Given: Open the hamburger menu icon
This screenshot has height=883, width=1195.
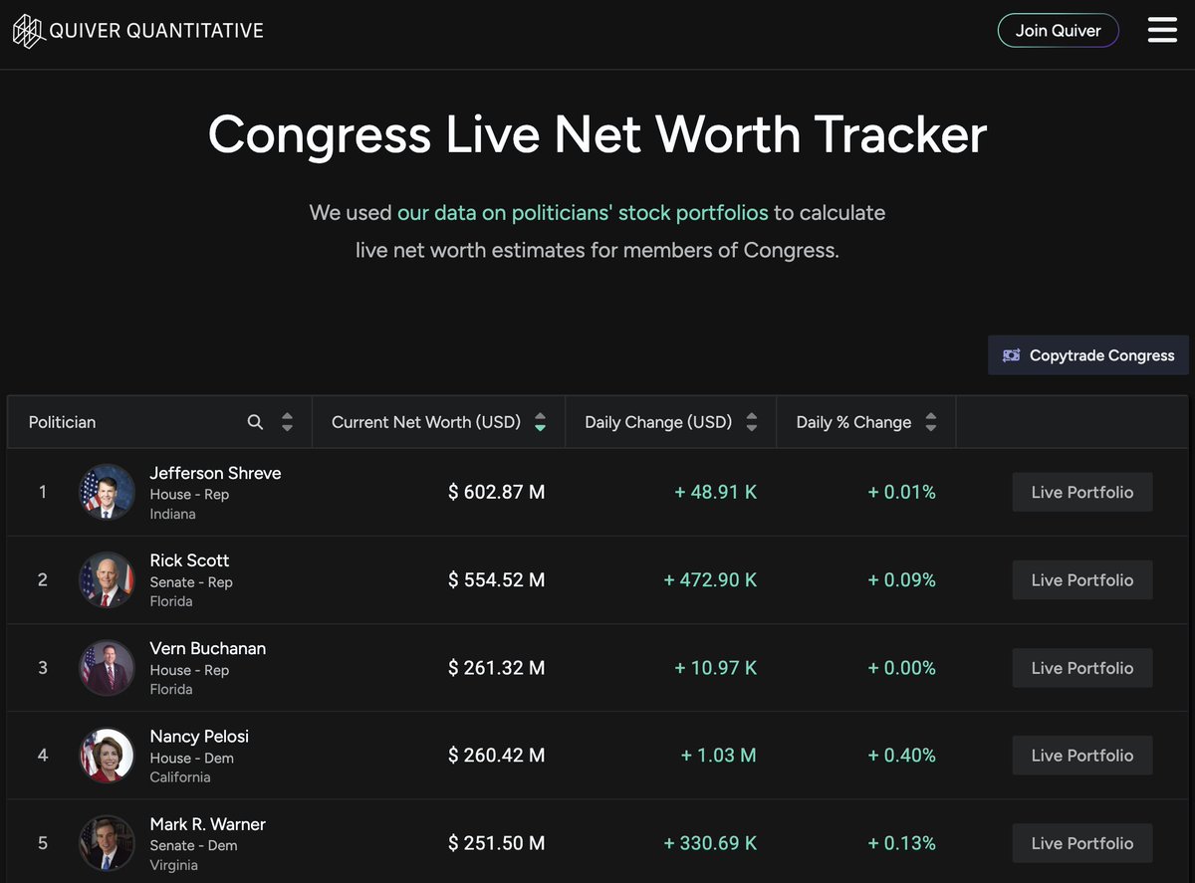Looking at the screenshot, I should (1162, 30).
